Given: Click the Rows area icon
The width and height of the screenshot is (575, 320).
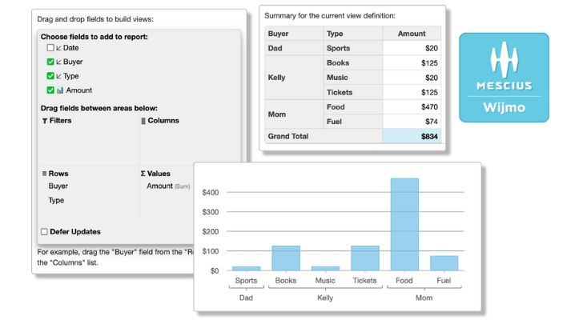Looking at the screenshot, I should 44,174.
